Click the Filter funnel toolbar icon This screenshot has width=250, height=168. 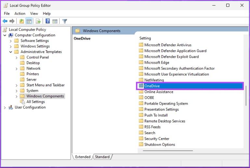(64, 21)
